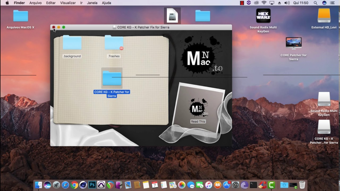Open System Preferences from the Dock
Screen dimensions: 340x191
pyautogui.click(x=235, y=185)
